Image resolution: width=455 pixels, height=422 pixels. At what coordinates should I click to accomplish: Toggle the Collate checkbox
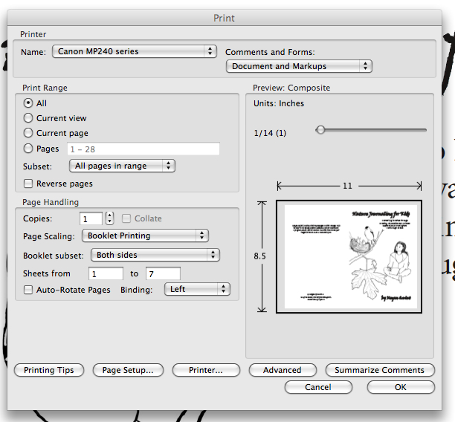point(126,218)
